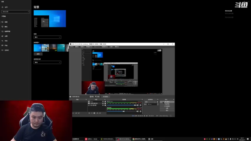The height and width of the screenshot is (141, 251).
Task: Adjust the first mixer channel volume slider
Action: click(x=121, y=105)
